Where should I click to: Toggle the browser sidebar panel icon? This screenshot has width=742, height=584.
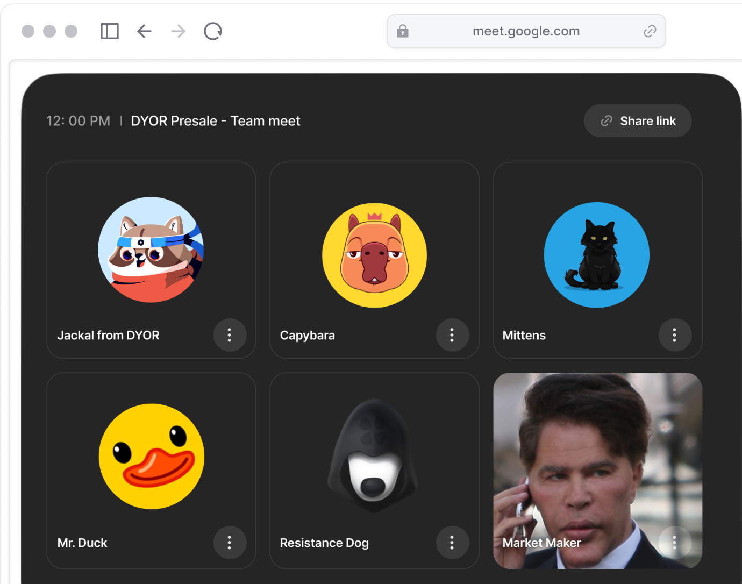(x=110, y=31)
